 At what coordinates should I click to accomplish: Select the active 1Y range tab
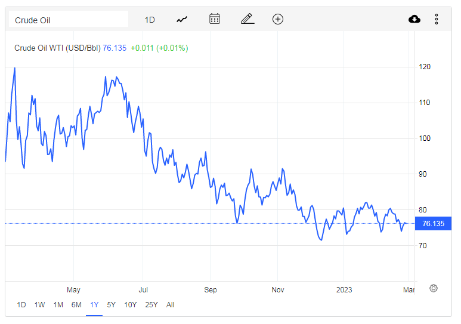coord(94,304)
